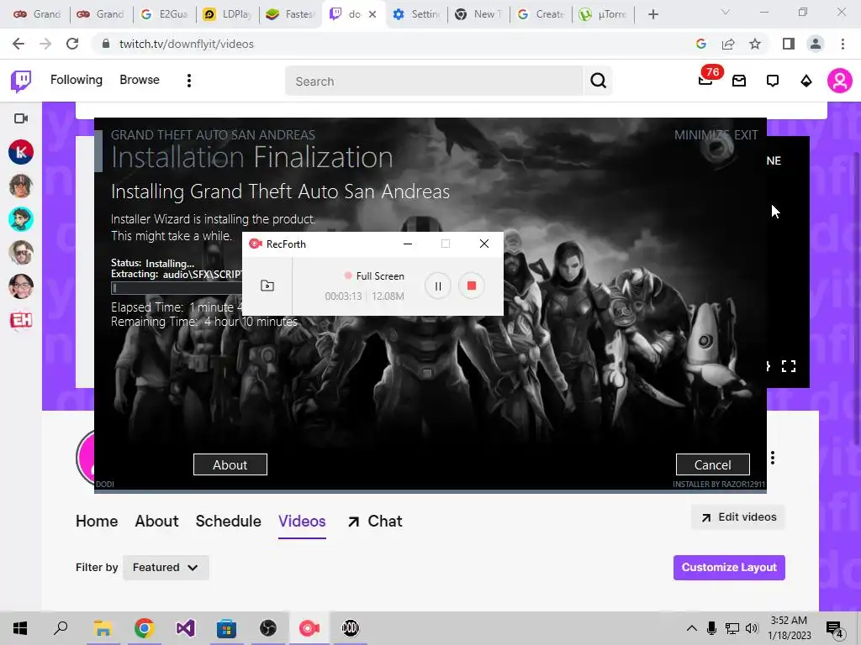Close the RecForth window
The height and width of the screenshot is (645, 861).
pyautogui.click(x=483, y=244)
